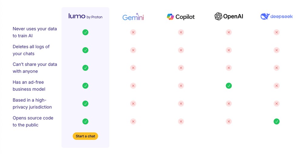Click Copilot's red cross for open source code

[x=181, y=121]
